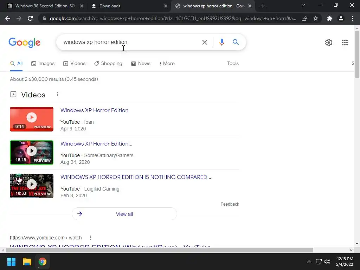Open the Chrome profile icon
The image size is (360, 270).
point(341,18)
